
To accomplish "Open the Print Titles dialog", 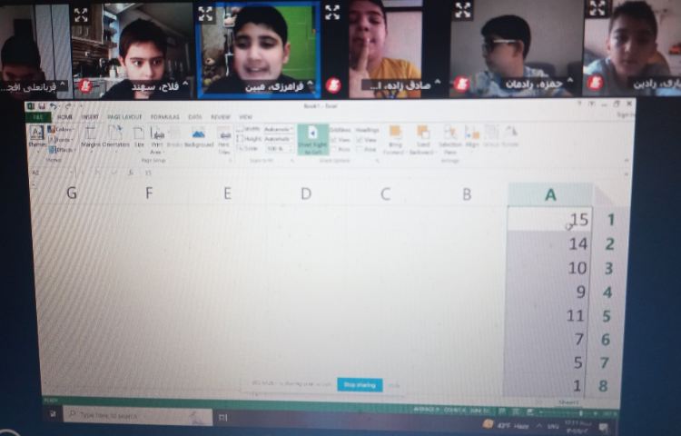I will [224, 140].
